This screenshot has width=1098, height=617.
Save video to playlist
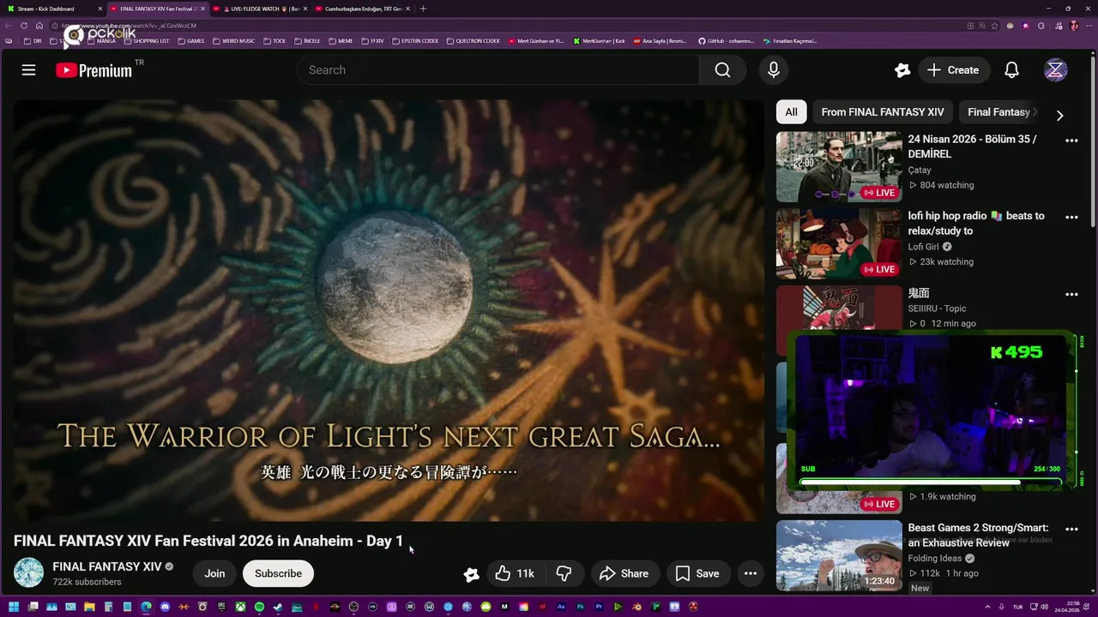coord(697,573)
